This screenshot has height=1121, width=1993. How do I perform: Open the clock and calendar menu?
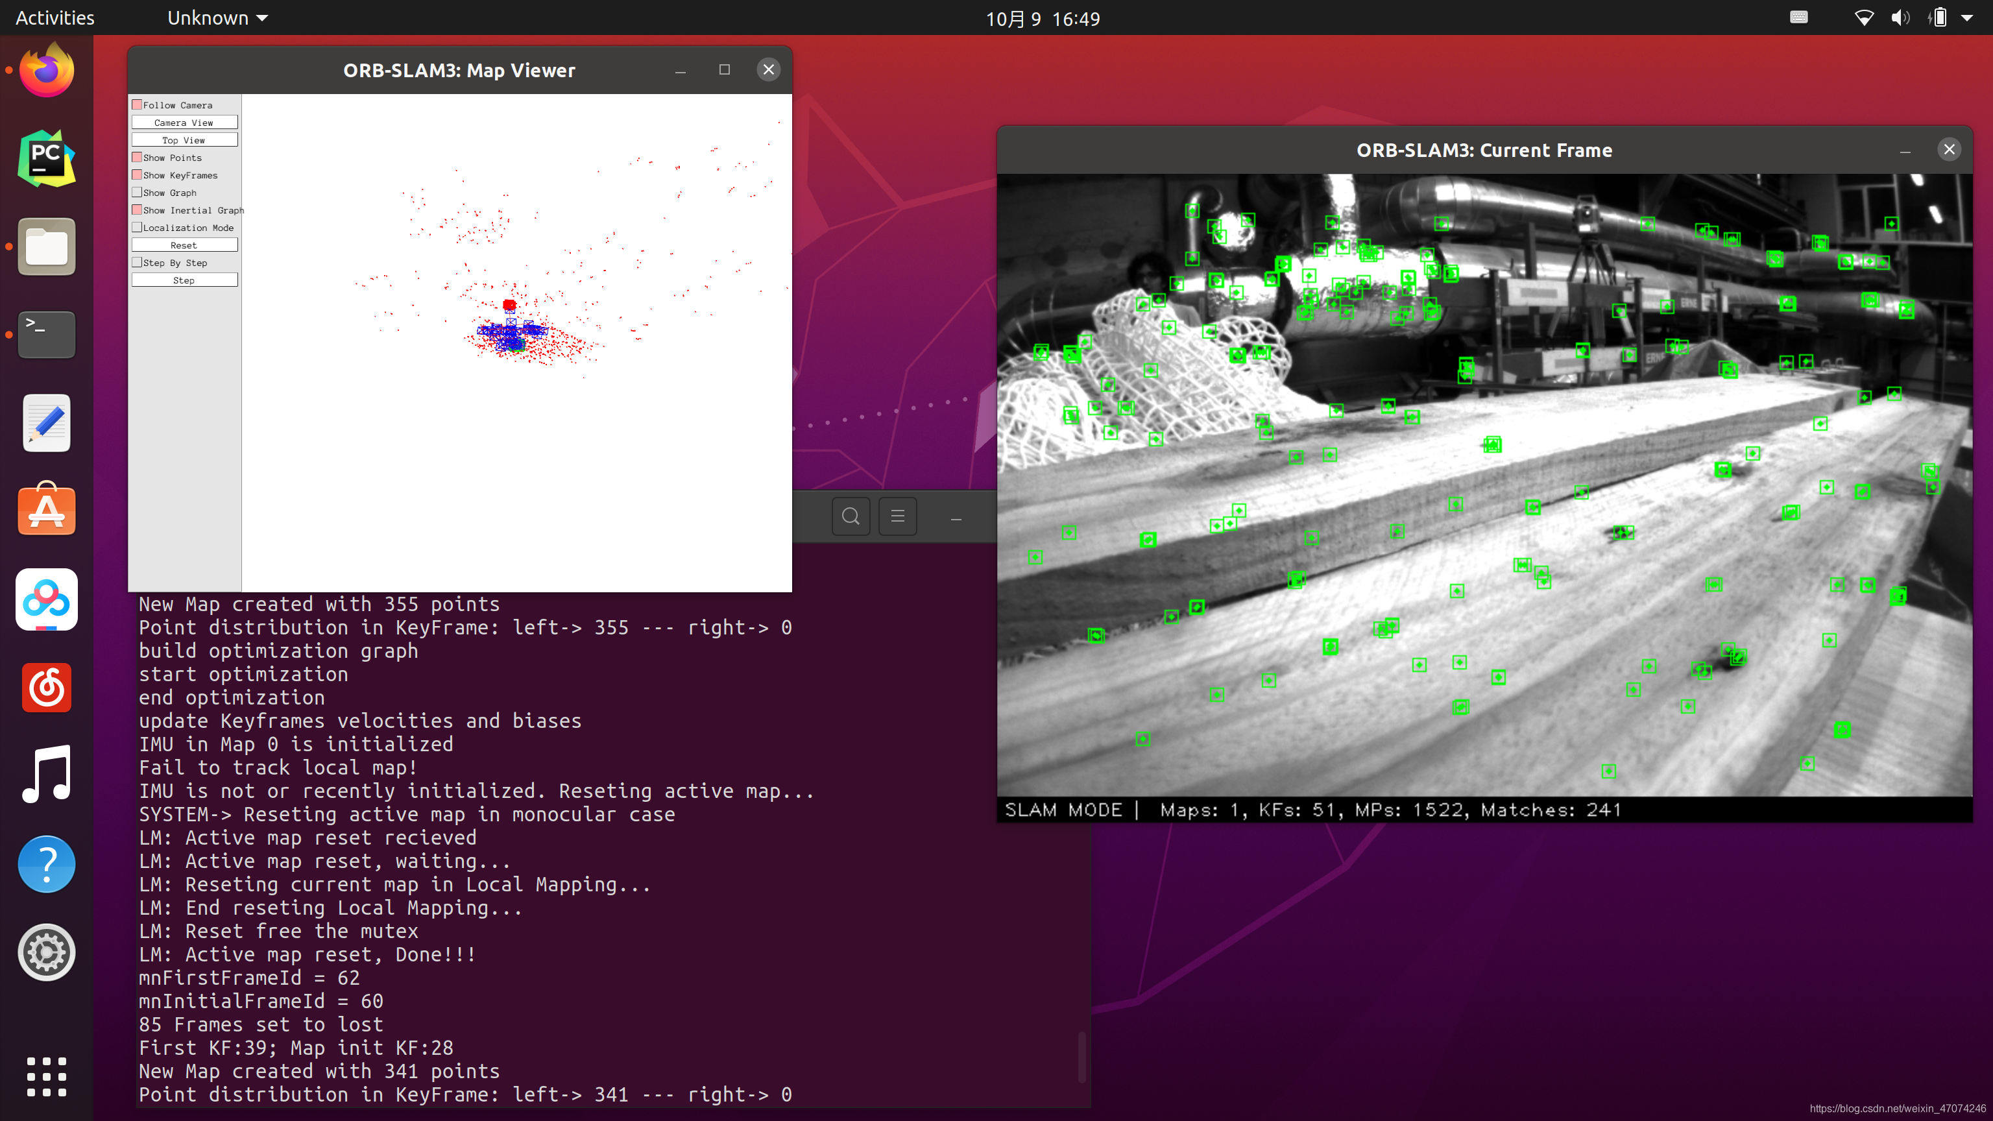click(1042, 19)
